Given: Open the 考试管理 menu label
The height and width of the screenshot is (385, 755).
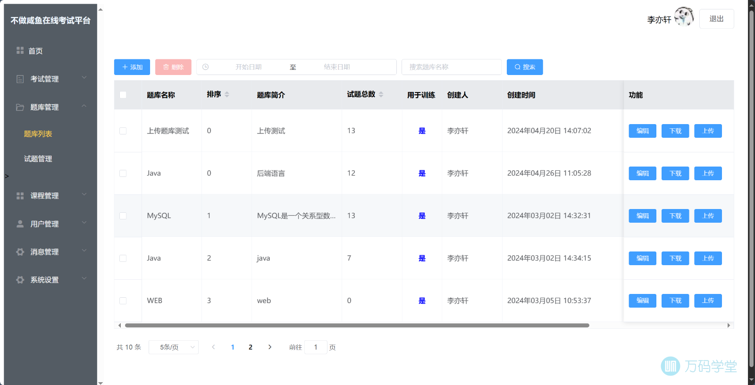Looking at the screenshot, I should point(44,79).
